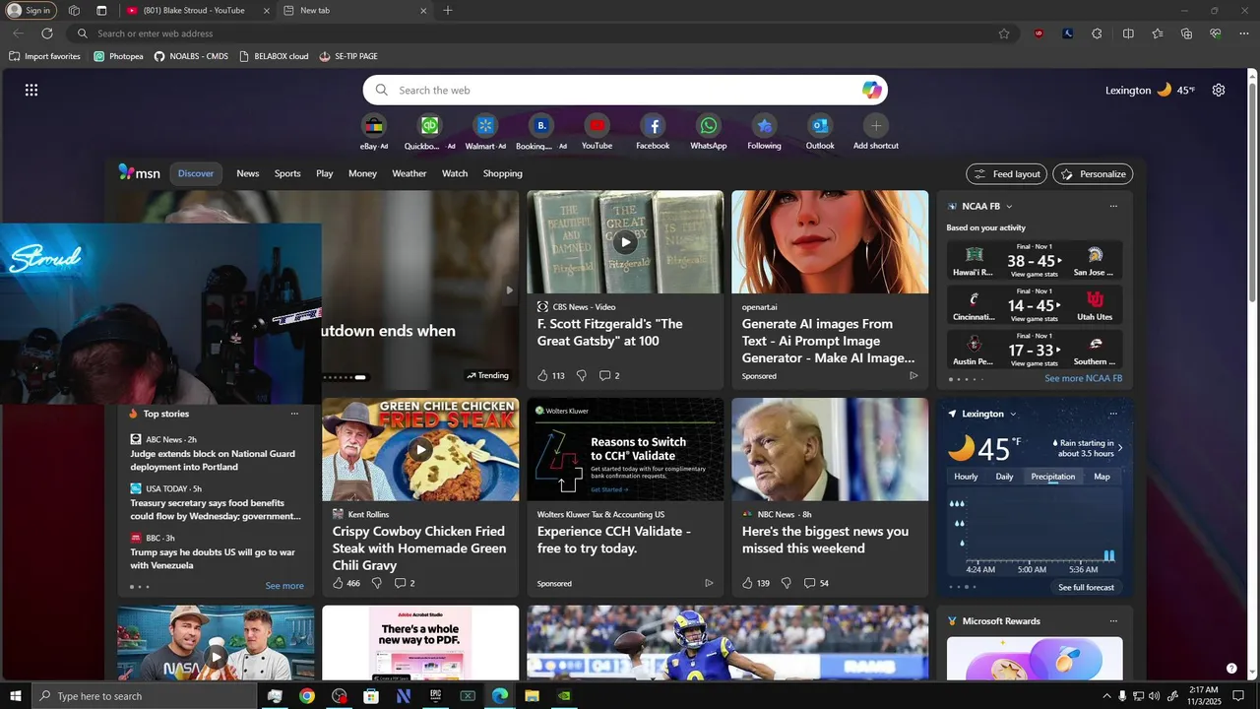
Task: Show hidden system tray icons
Action: [x=1106, y=696]
